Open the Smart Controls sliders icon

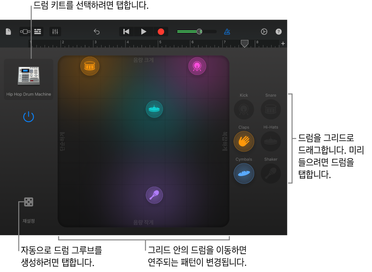click(55, 32)
